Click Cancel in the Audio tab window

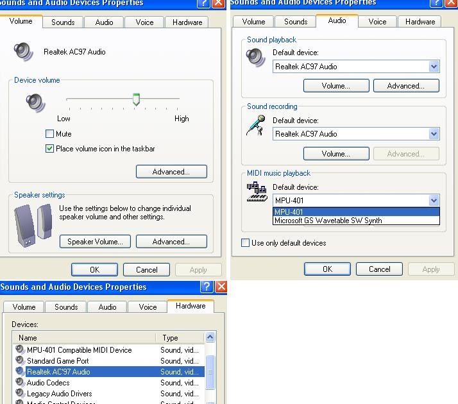coord(379,269)
